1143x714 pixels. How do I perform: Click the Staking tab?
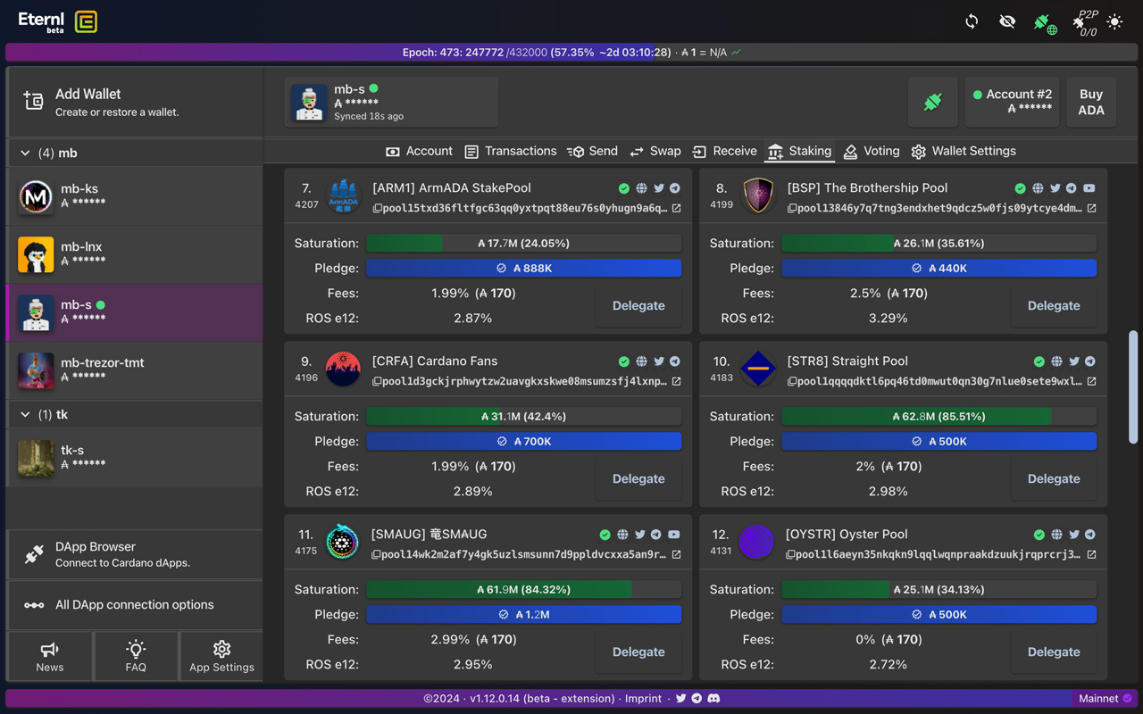[x=799, y=151]
